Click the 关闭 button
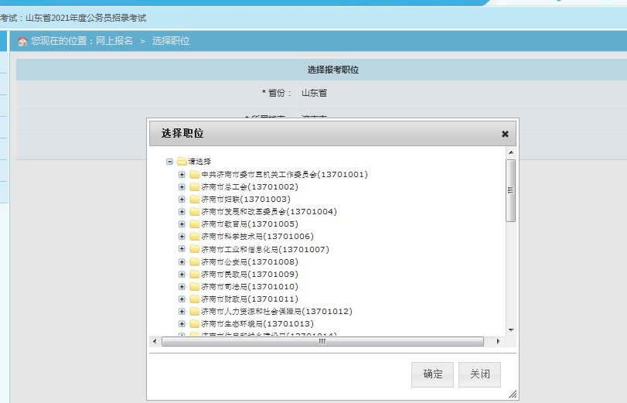The height and width of the screenshot is (403, 627). 479,374
